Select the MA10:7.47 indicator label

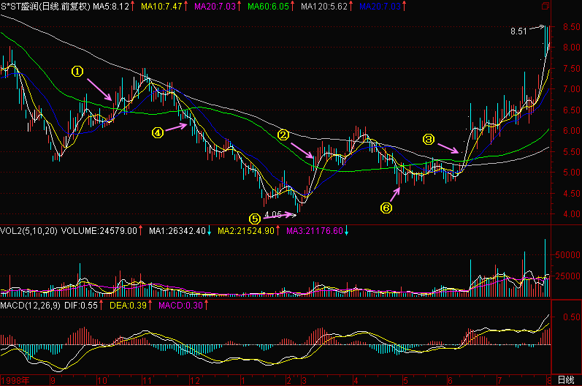[x=161, y=7]
